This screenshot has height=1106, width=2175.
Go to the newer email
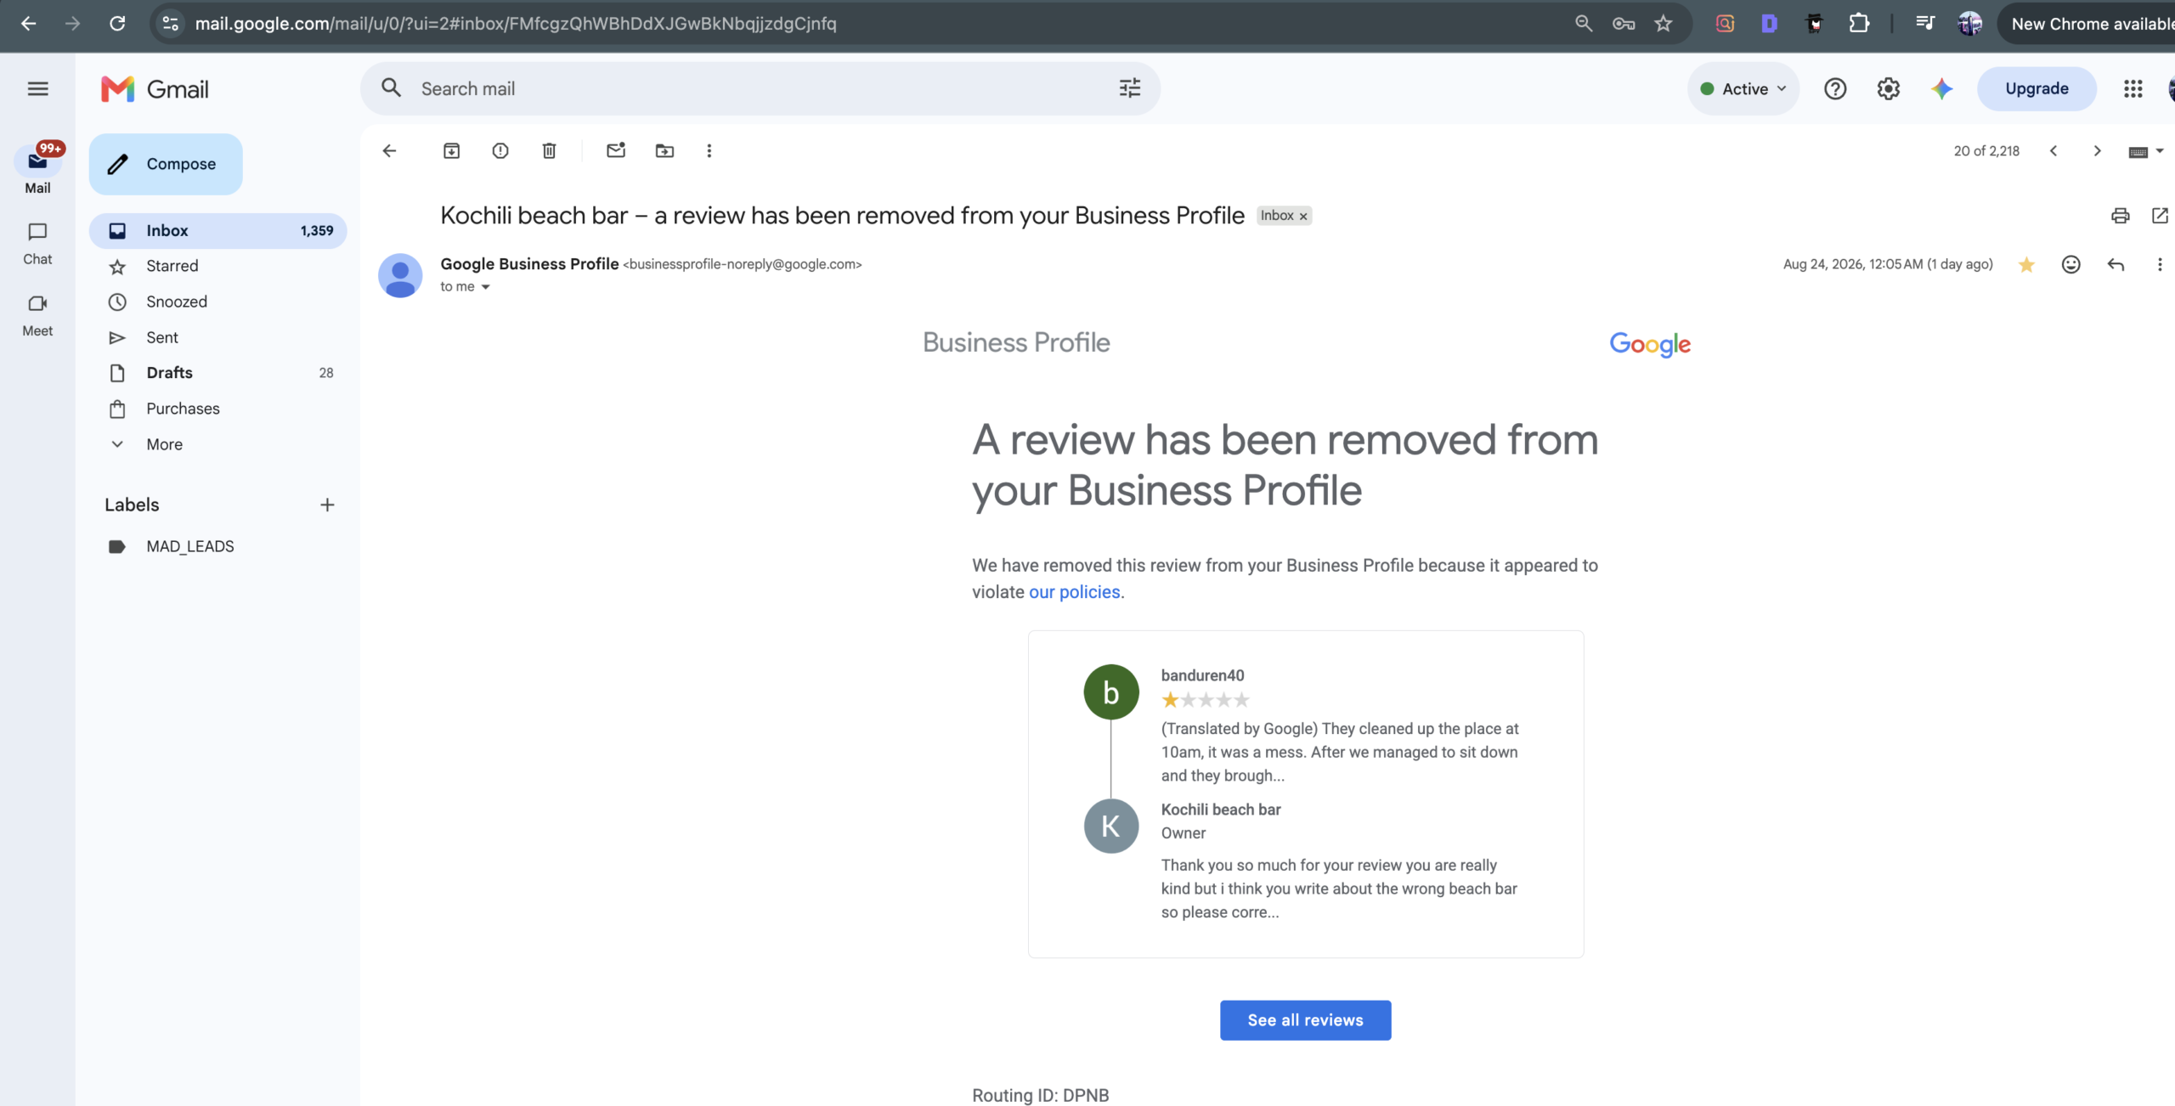click(2054, 151)
